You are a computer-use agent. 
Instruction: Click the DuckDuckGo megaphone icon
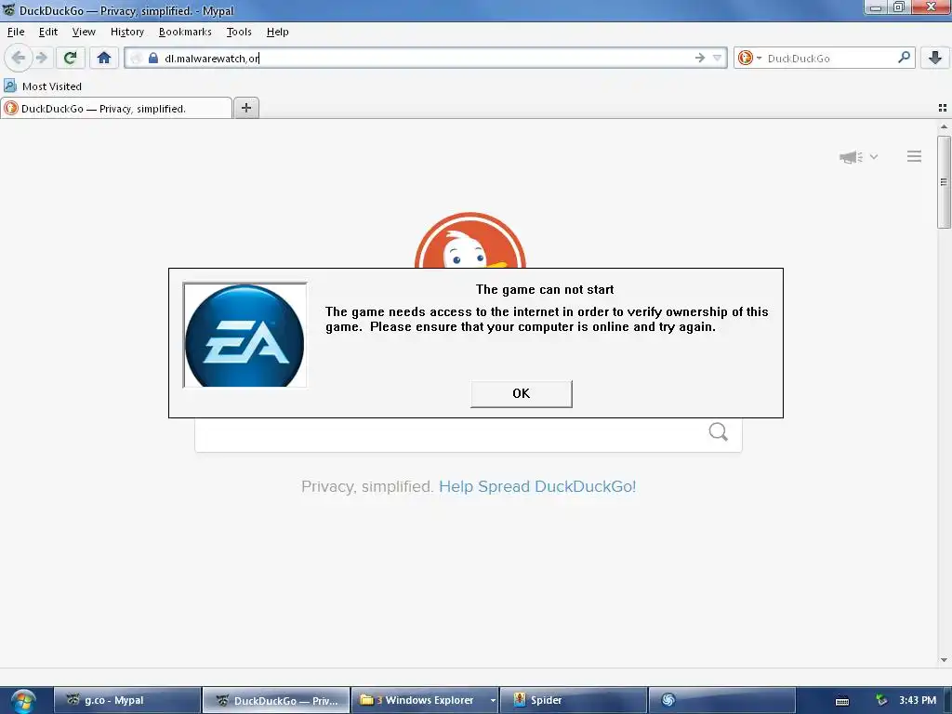pyautogui.click(x=851, y=156)
